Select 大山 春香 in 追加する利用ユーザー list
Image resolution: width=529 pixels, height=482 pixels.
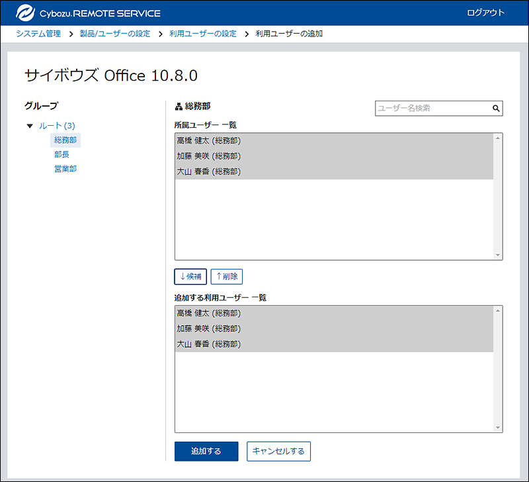334,344
